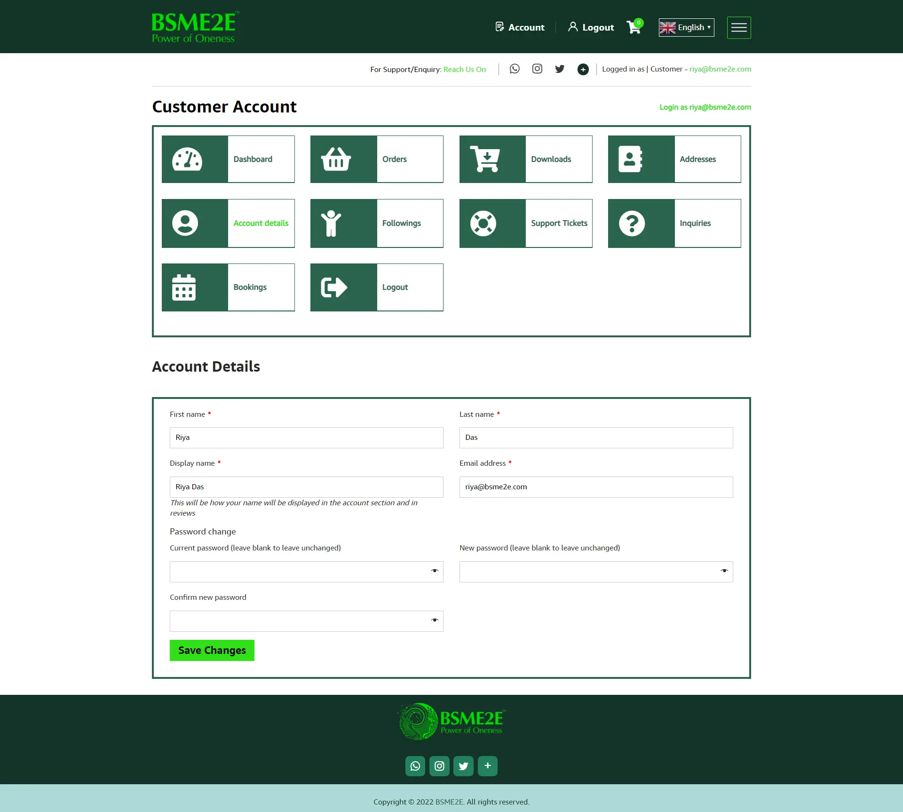Click the footer Twitter icon
Viewport: 903px width, 812px height.
point(463,766)
